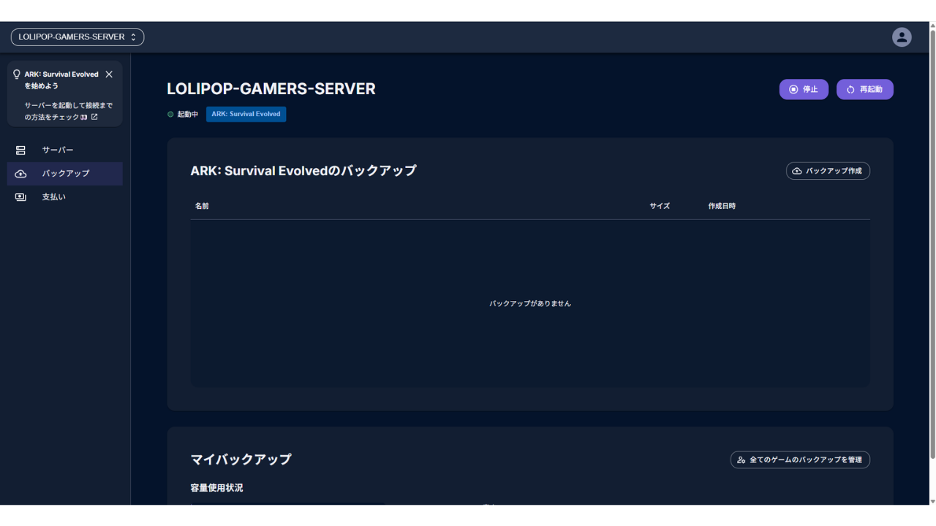Click the マイバックアップ heading
936x526 pixels.
[x=241, y=460]
